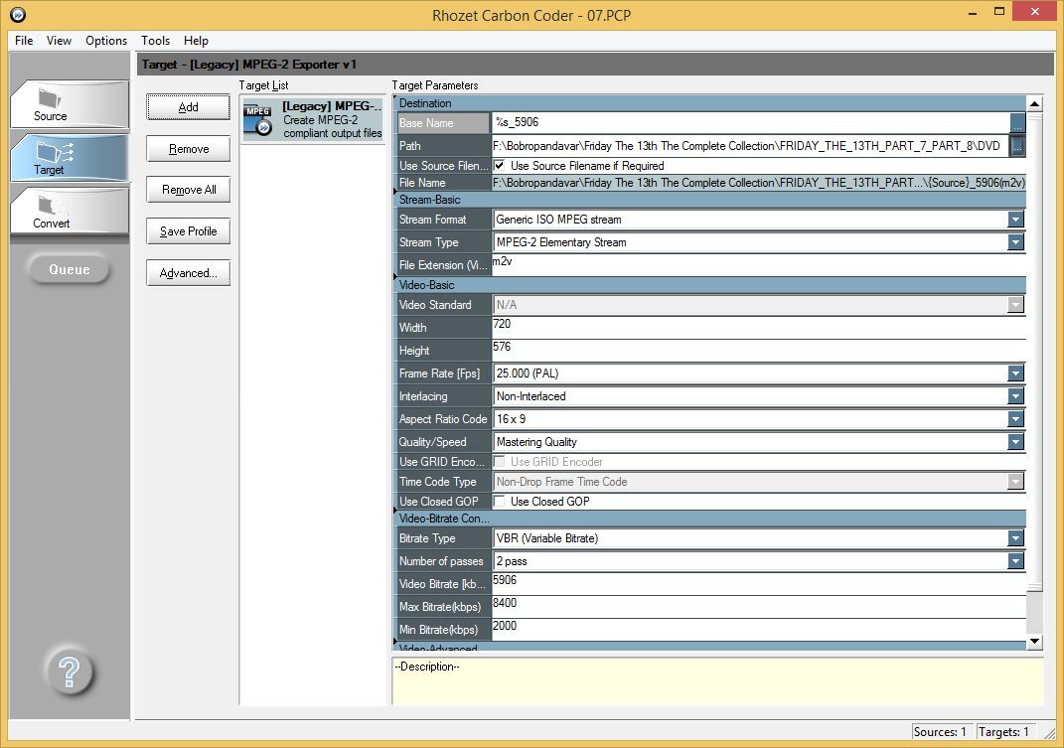Collapse the Video-Bitrate Control section
Viewport: 1064px width, 748px height.
click(x=709, y=519)
